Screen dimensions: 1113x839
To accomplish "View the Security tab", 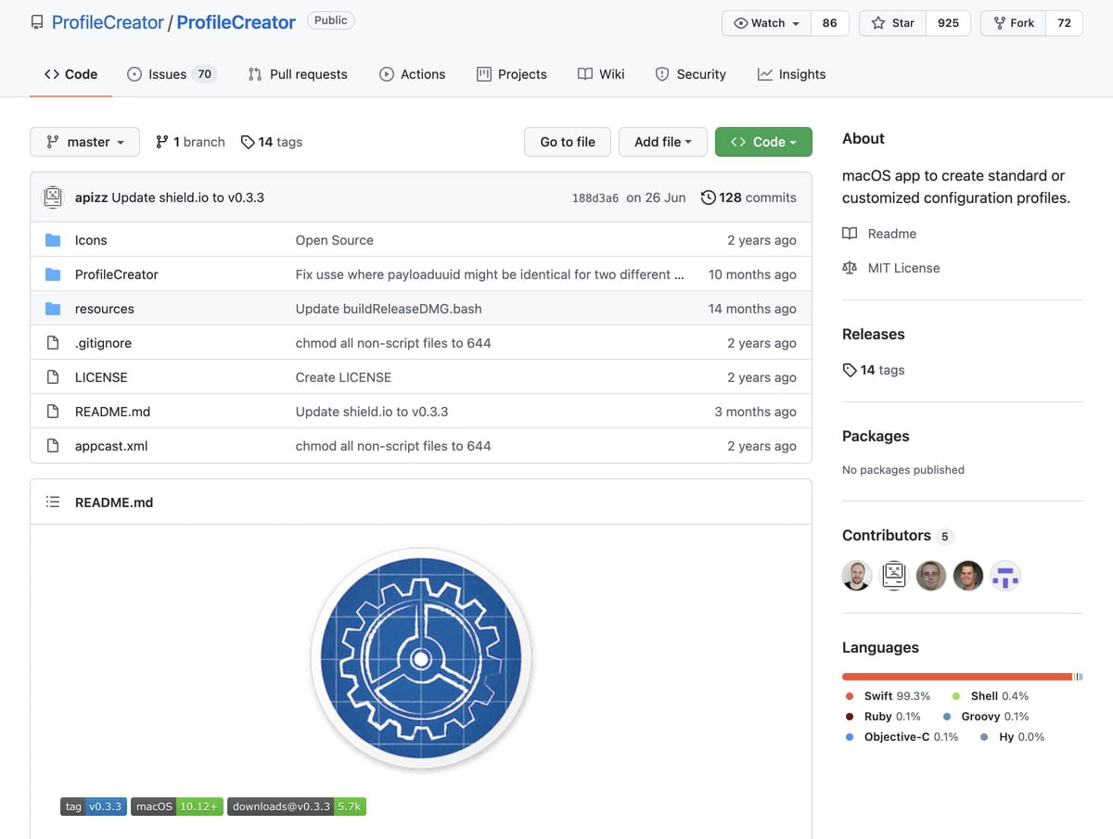I will pyautogui.click(x=690, y=74).
